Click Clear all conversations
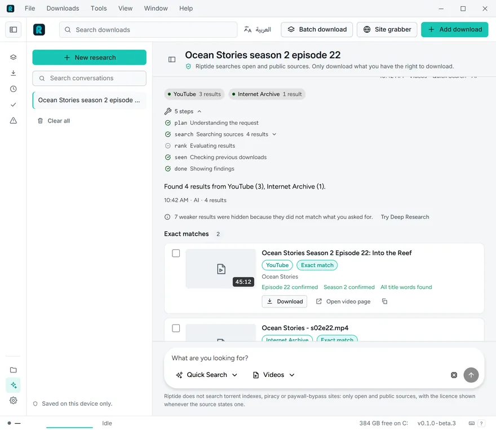Image resolution: width=496 pixels, height=430 pixels. 54,121
